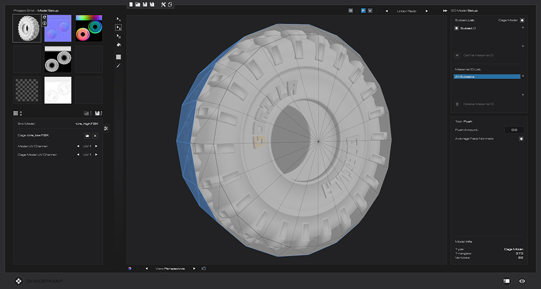Choose the paint bucket fill tool
Screen dimensions: 541x289
(118, 45)
